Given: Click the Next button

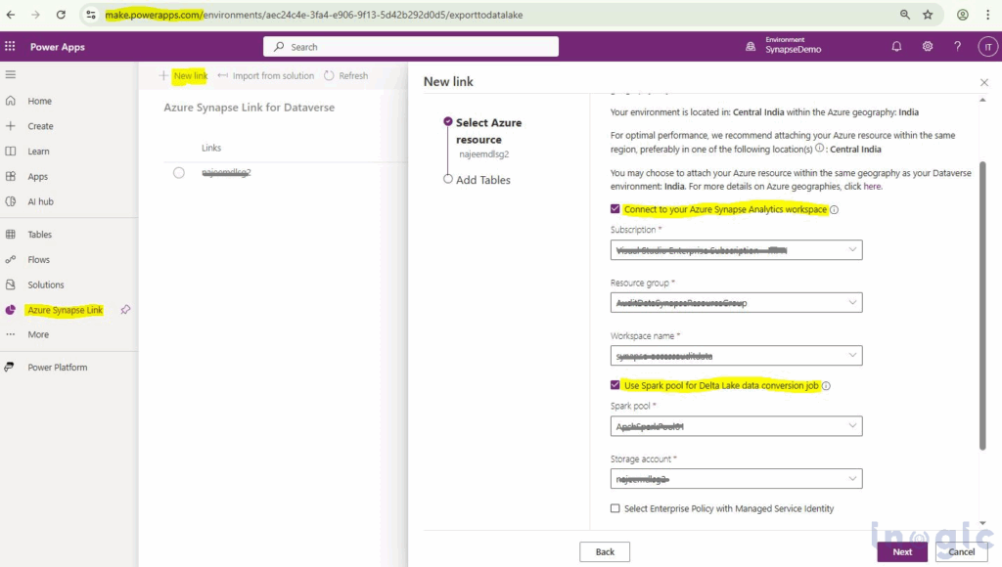Looking at the screenshot, I should coord(901,551).
